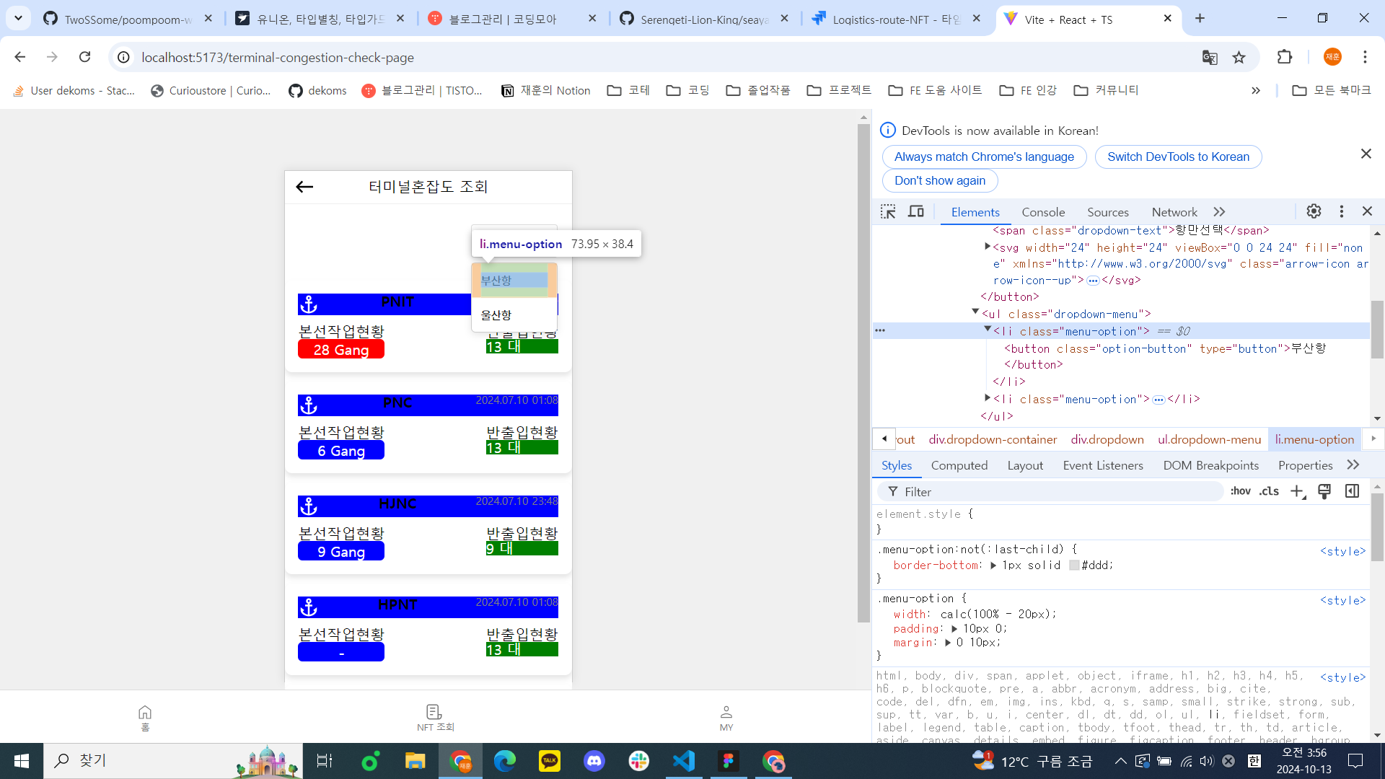The image size is (1385, 779).
Task: Click the new style rule plus icon
Action: (x=1297, y=492)
